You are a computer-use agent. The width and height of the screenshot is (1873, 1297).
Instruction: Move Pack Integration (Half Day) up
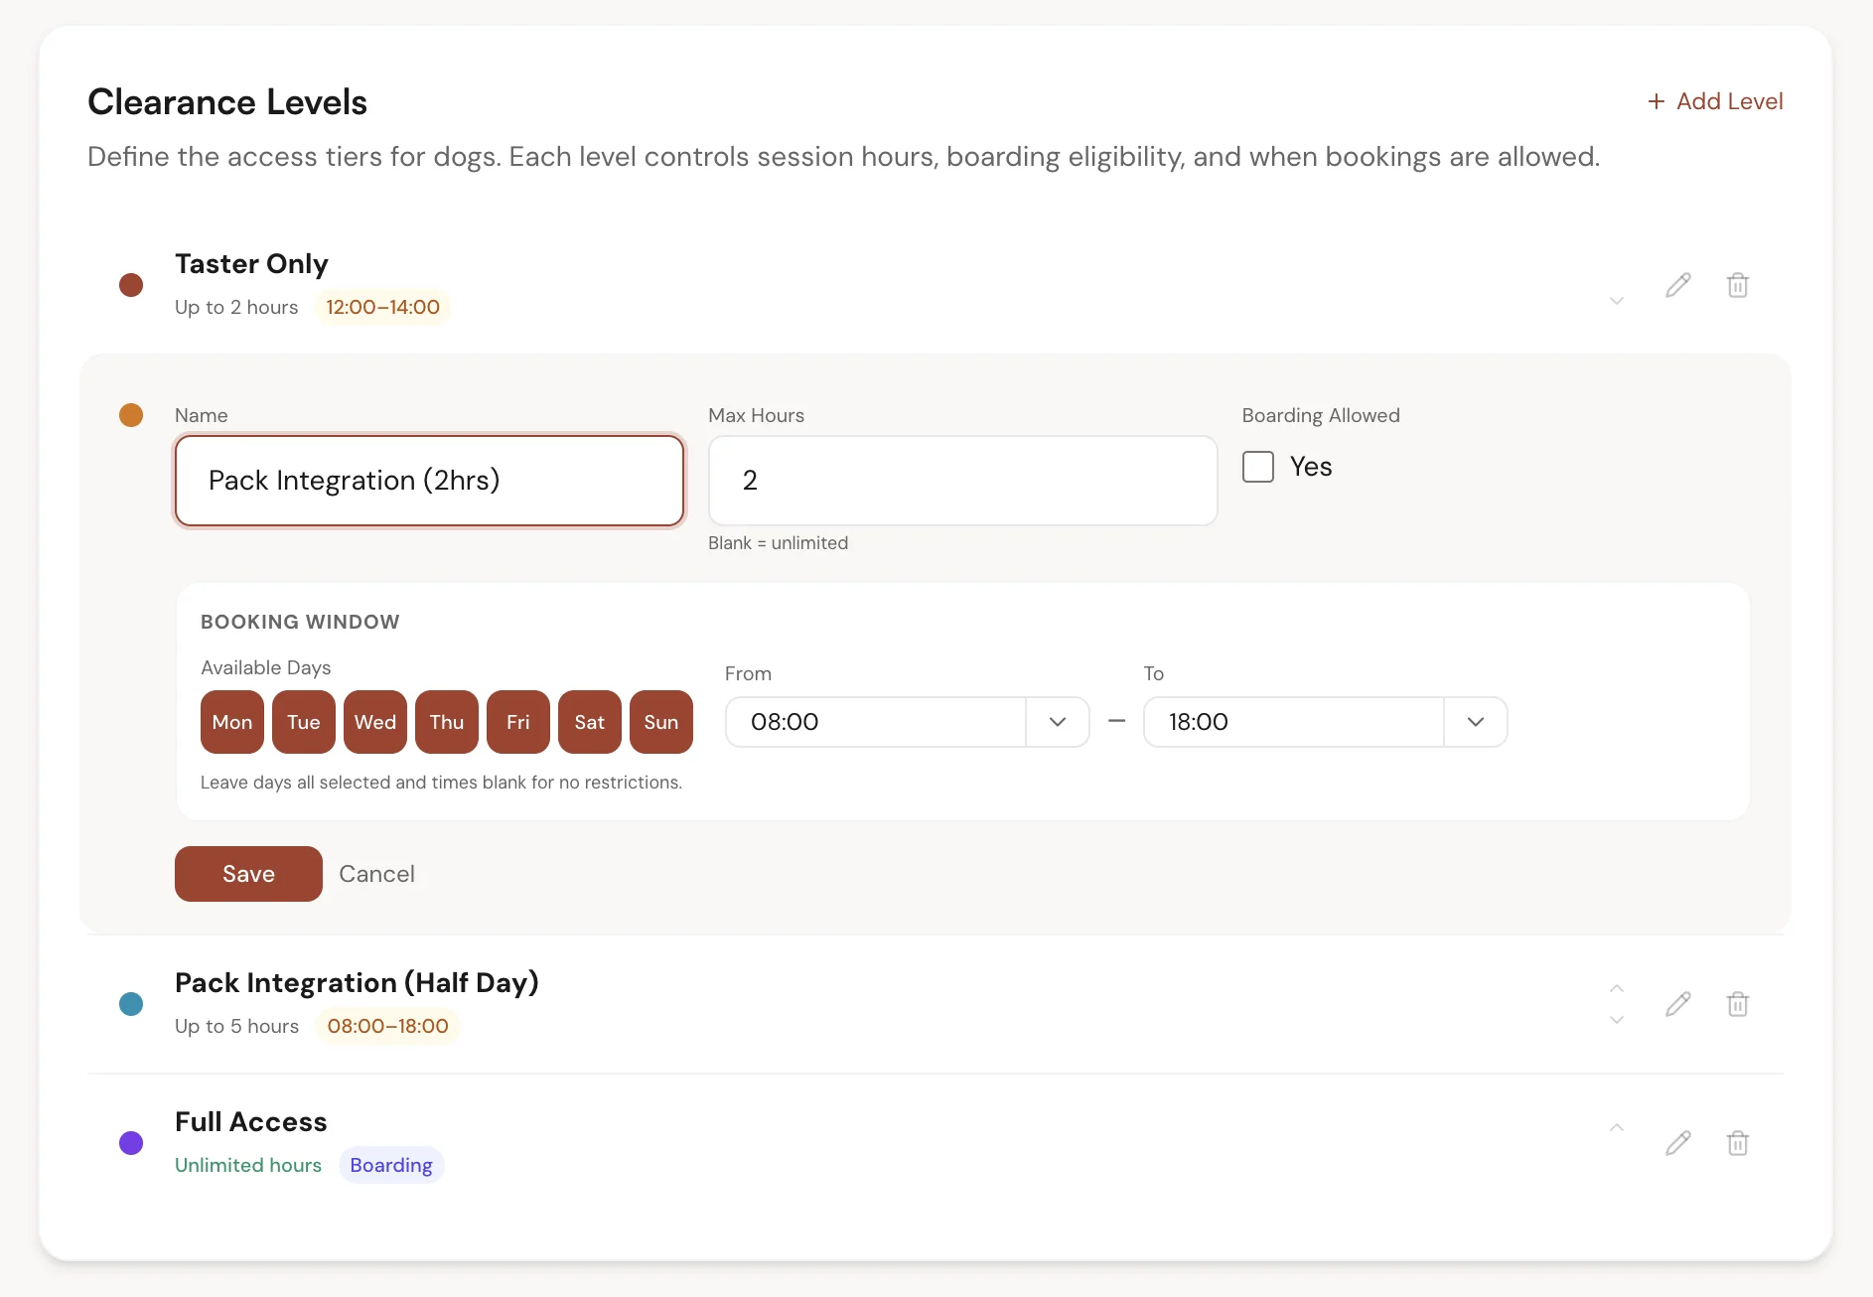click(x=1617, y=988)
